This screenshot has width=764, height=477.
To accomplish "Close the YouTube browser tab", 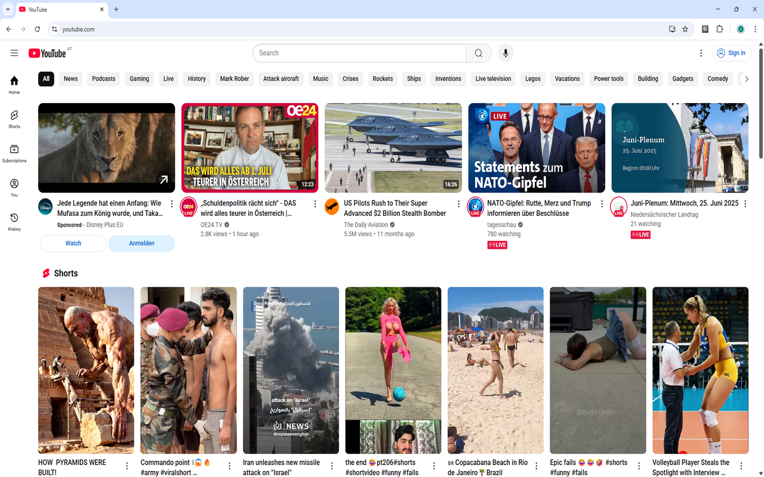I will (102, 10).
